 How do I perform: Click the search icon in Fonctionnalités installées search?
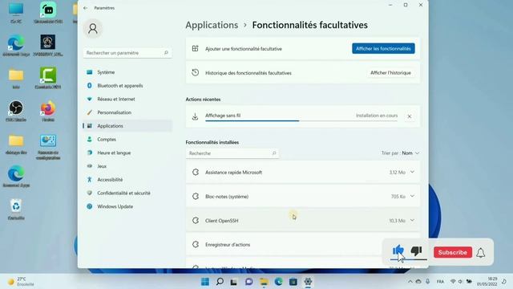(x=274, y=153)
